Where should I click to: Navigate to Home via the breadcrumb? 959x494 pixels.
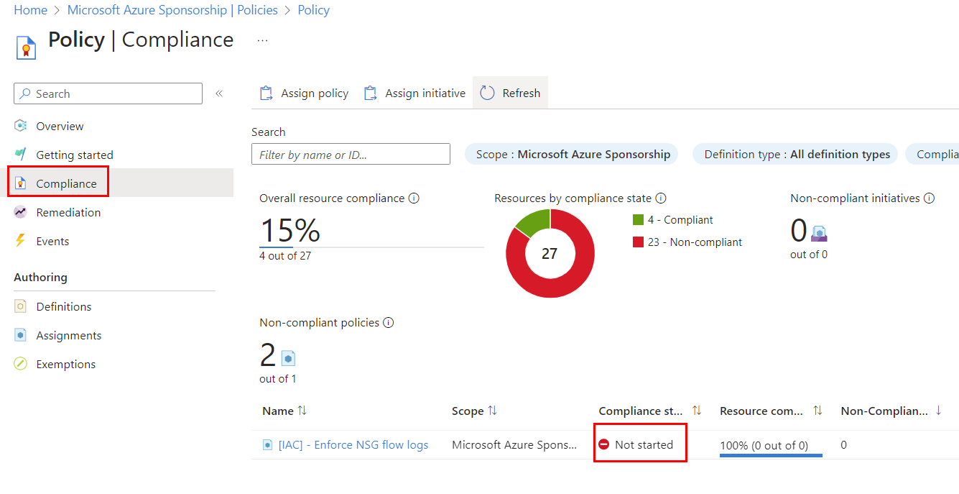(x=30, y=9)
